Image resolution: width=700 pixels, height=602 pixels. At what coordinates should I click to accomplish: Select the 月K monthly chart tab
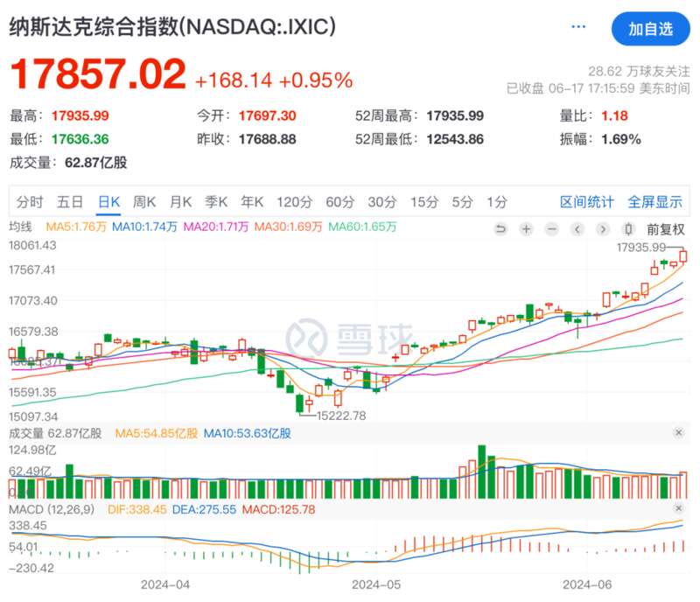(x=180, y=202)
